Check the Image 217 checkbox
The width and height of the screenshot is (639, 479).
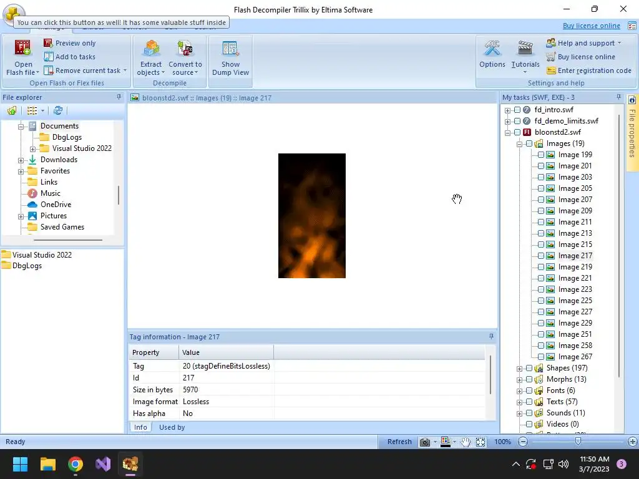click(x=541, y=256)
